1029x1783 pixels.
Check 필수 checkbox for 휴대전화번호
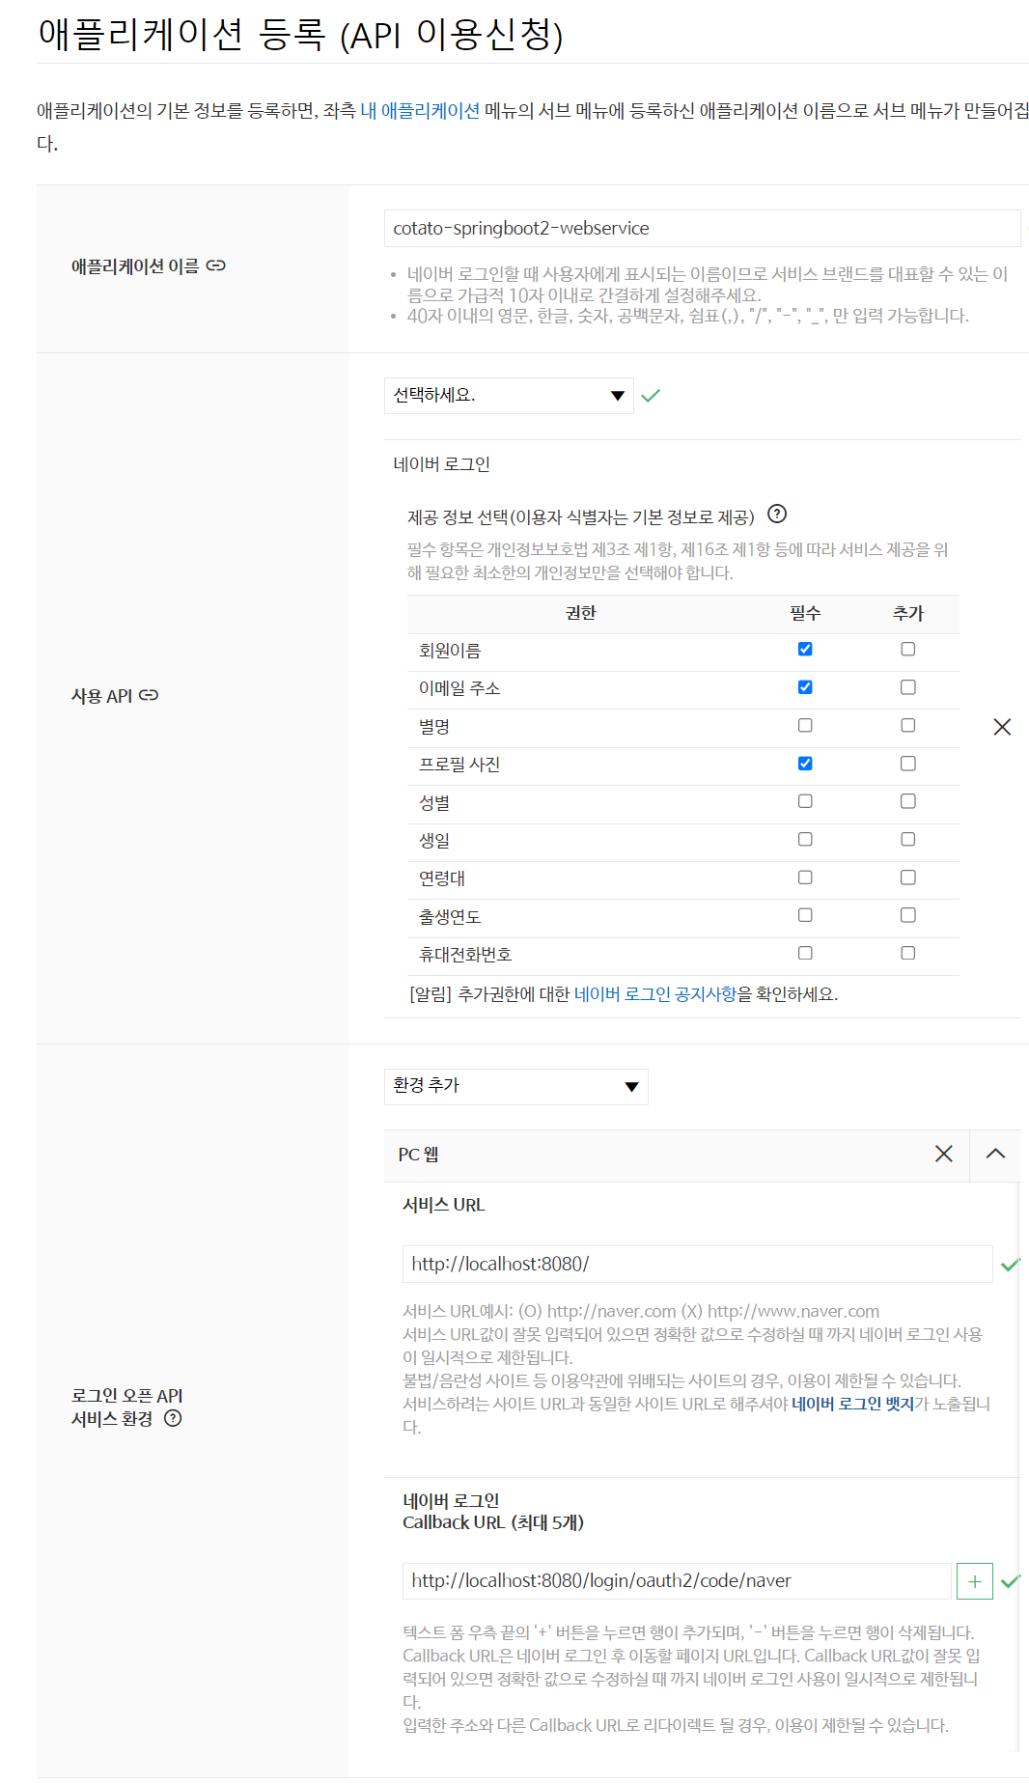tap(805, 953)
